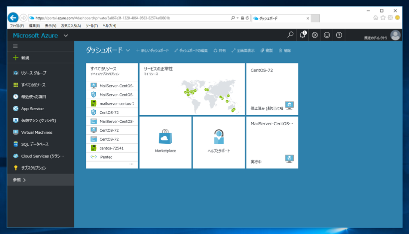Expand the 参照 browse chevron
Viewport: 409px width, 234px height.
(24, 180)
